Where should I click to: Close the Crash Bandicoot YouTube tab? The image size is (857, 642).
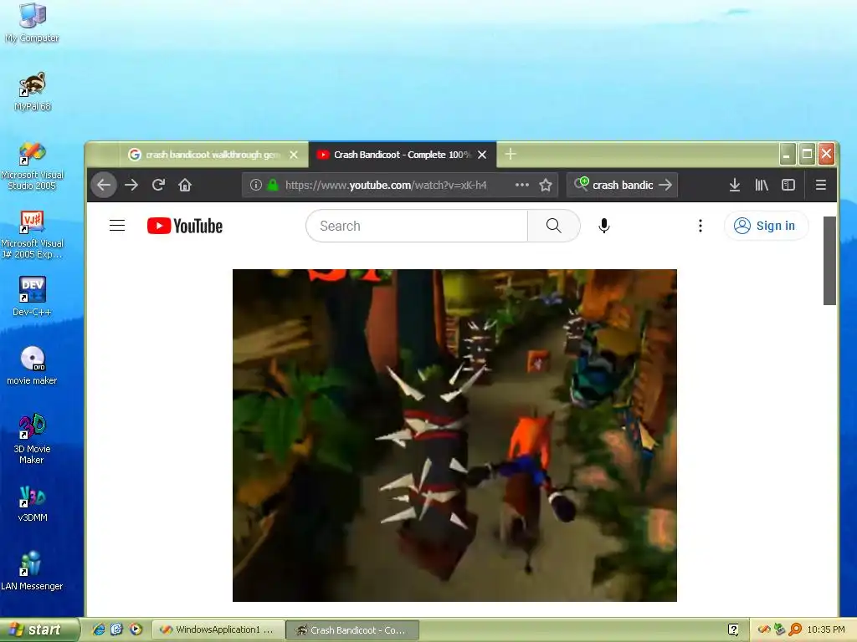pos(482,155)
